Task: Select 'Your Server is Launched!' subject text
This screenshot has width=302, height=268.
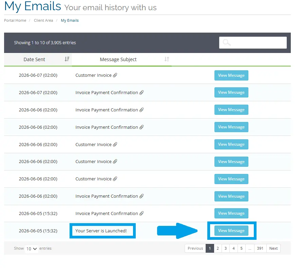Action: tap(101, 231)
